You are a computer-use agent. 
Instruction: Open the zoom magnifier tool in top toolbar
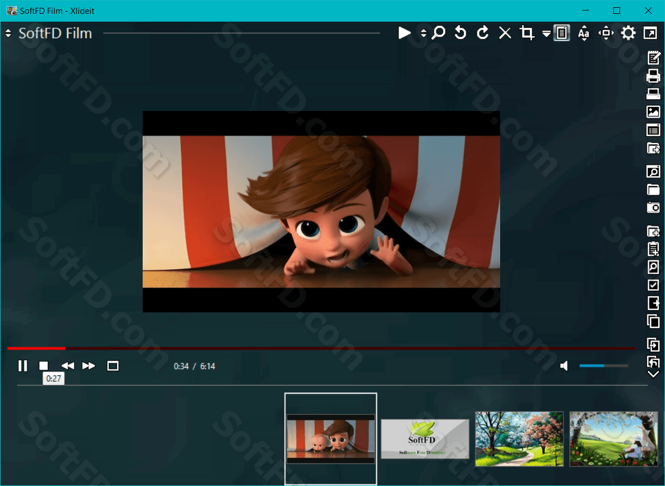(438, 33)
